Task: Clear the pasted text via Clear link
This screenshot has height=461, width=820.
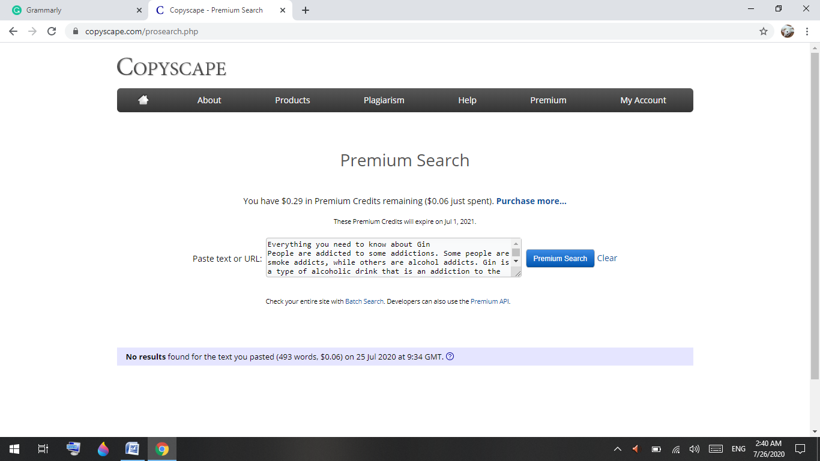Action: tap(607, 258)
